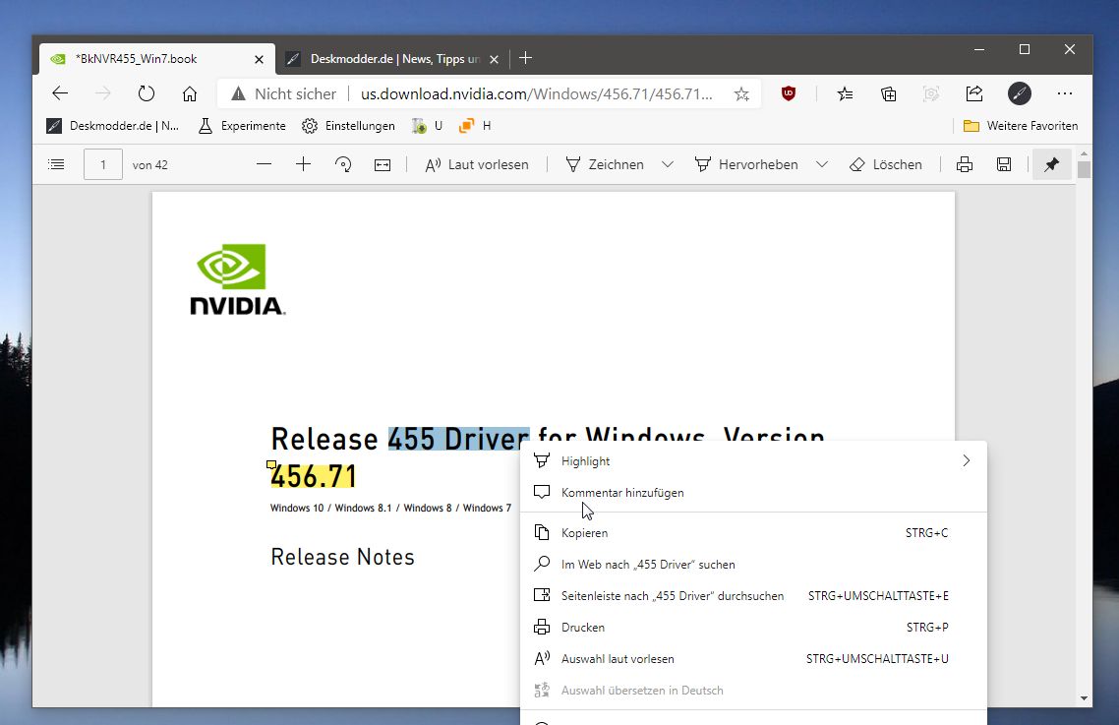
Task: Expand the Zeichnen options dropdown
Action: (x=668, y=164)
